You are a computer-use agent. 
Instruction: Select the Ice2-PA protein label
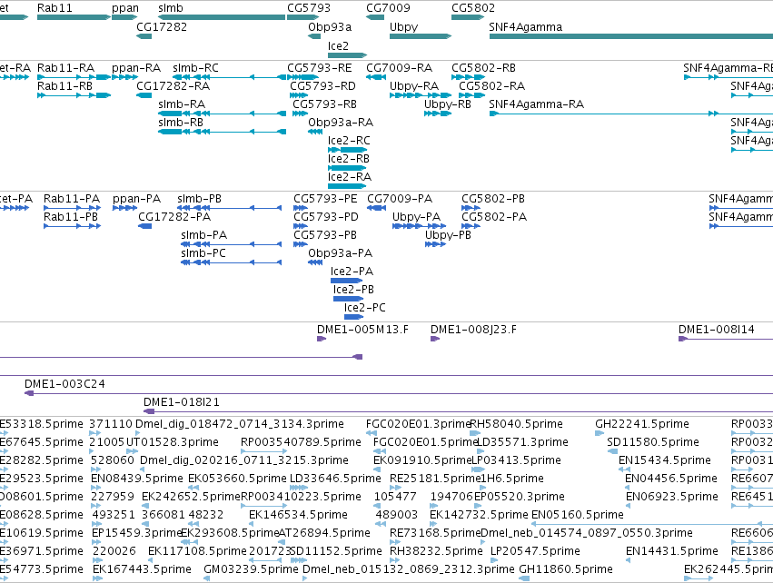pyautogui.click(x=352, y=272)
